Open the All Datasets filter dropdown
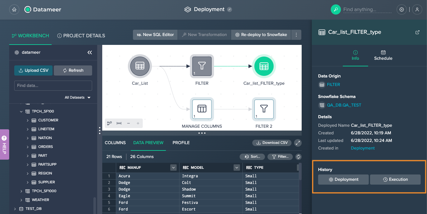Screen dimensions: 427x214 click(78, 97)
